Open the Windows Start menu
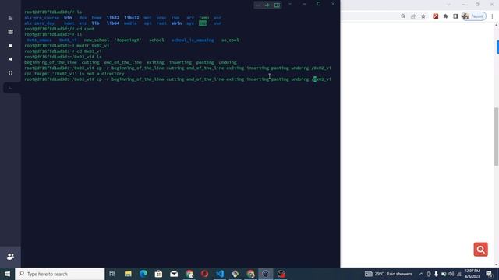Viewport: 499px width, 280px height. pyautogui.click(x=7, y=274)
